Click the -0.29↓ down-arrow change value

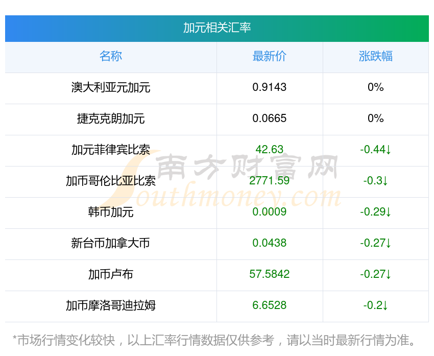coord(376,212)
